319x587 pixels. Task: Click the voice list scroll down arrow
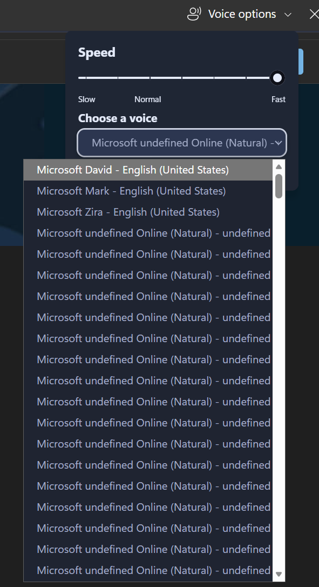pos(278,574)
